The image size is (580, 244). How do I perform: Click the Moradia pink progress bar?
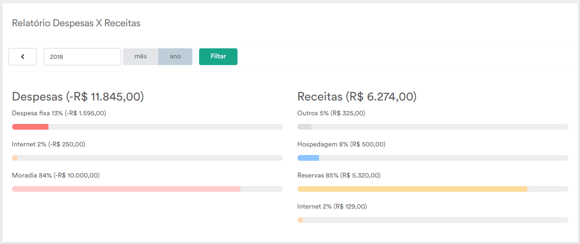tap(147, 189)
